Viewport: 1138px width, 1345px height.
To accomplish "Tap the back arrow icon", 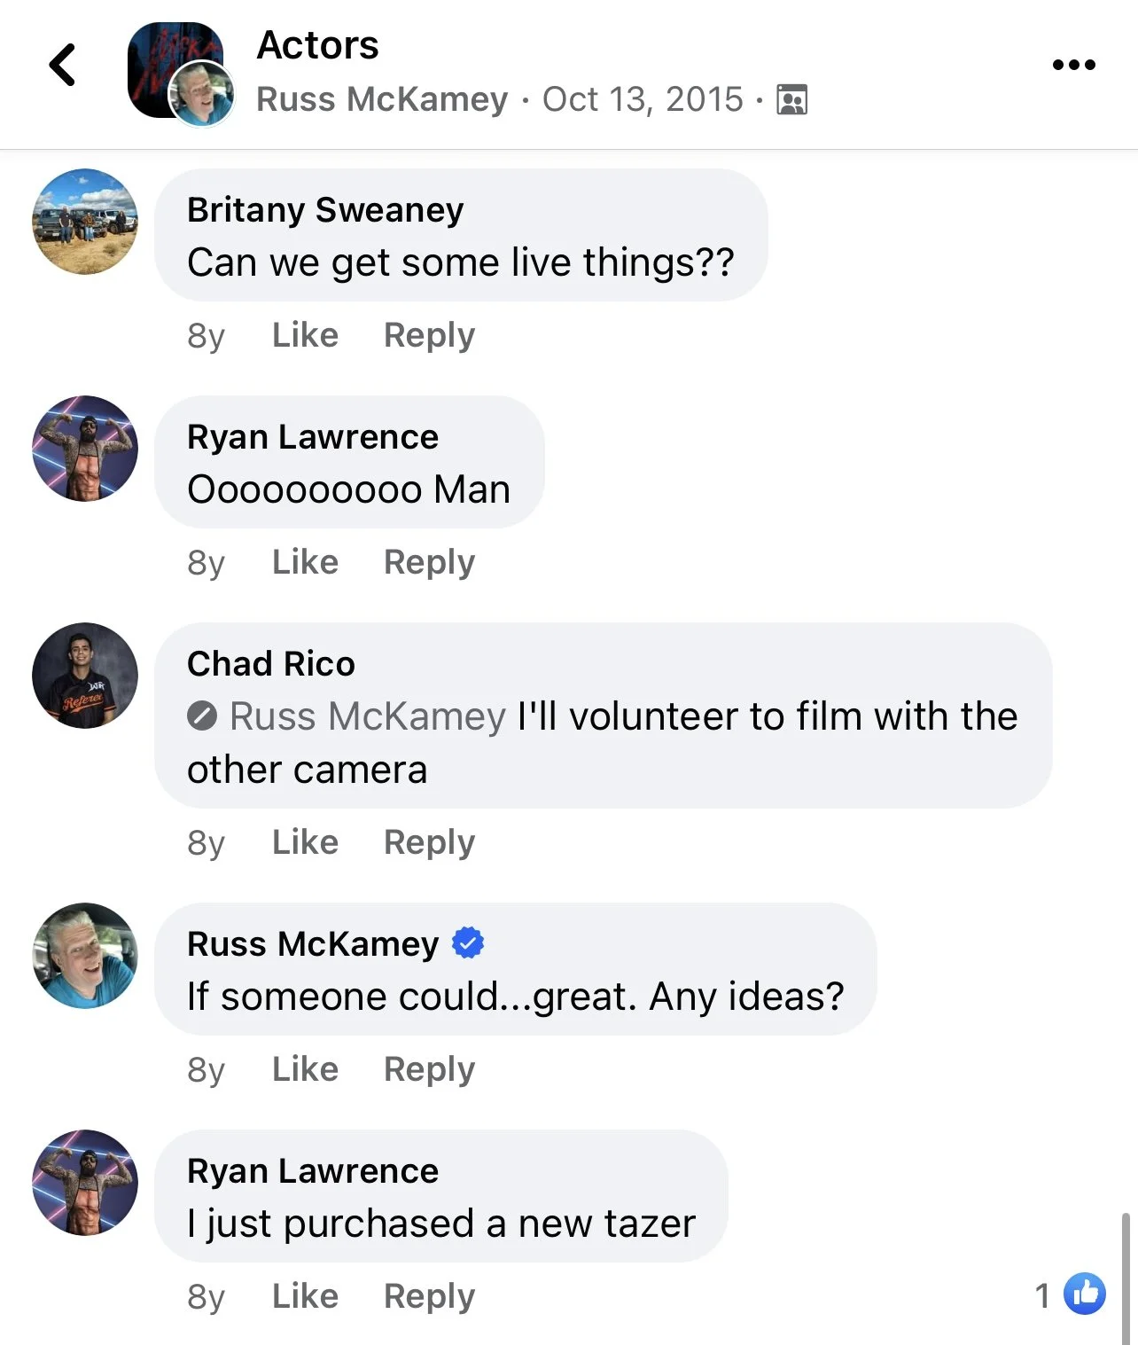I will click(x=62, y=65).
